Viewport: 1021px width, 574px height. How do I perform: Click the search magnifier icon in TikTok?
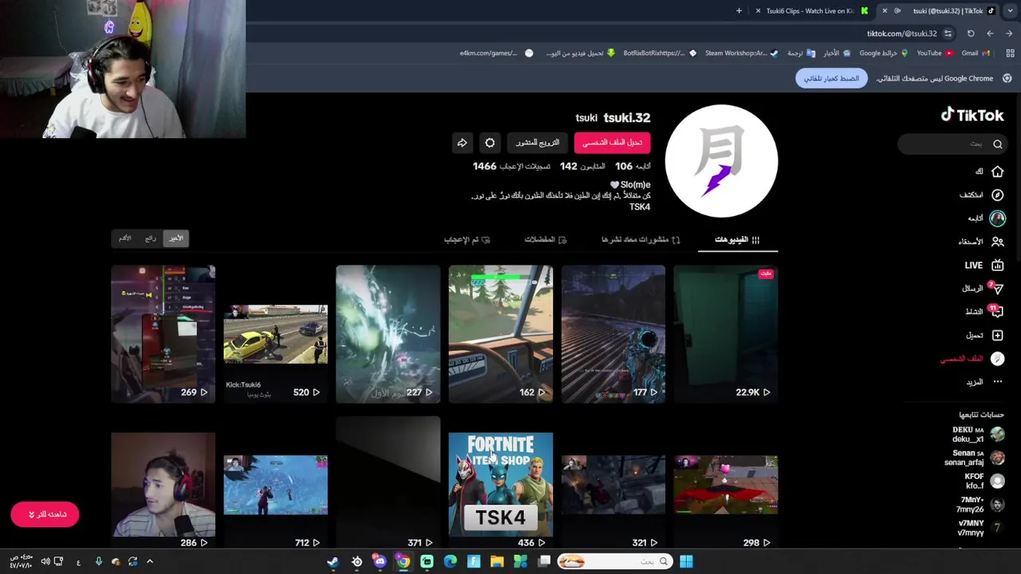tap(997, 144)
